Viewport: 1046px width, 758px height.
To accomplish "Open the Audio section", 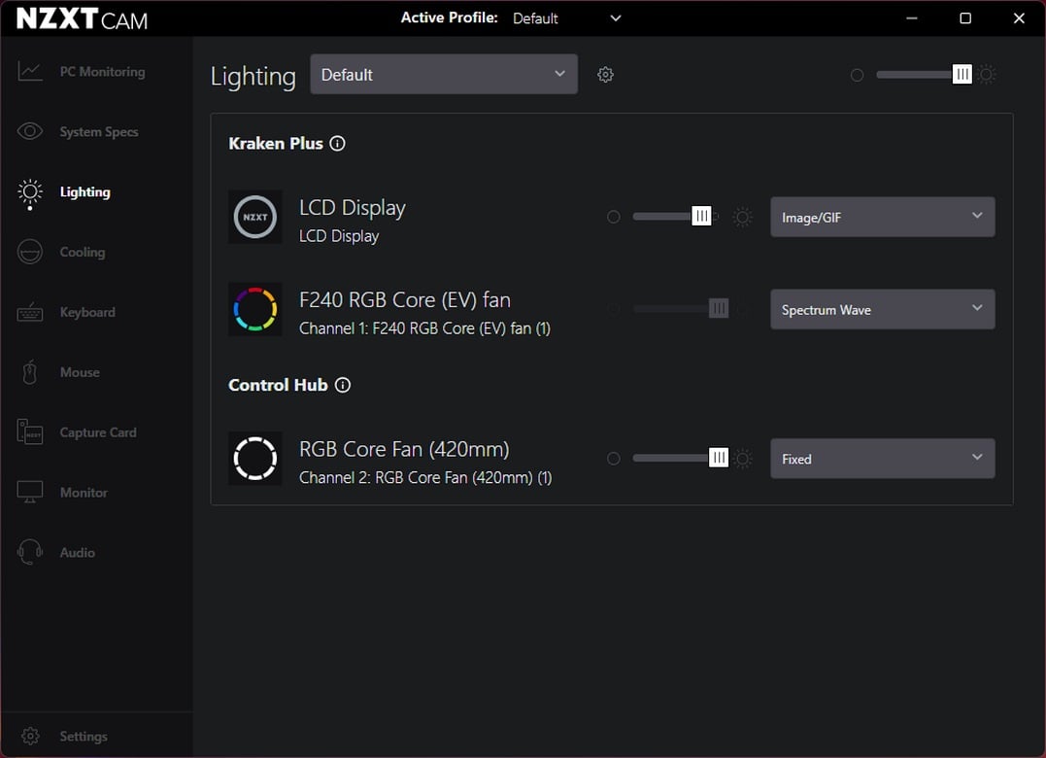I will click(77, 552).
